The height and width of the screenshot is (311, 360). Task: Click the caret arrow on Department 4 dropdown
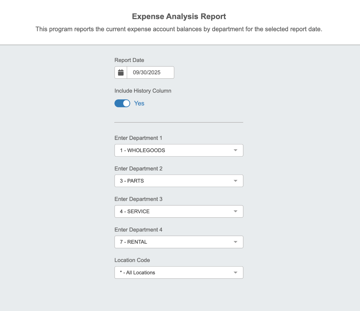(x=235, y=242)
